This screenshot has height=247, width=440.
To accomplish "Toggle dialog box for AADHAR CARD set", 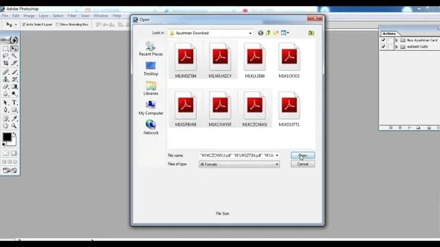I will 390,47.
